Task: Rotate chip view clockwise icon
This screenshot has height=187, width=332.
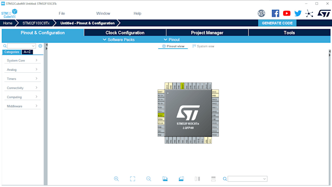Action: [x=165, y=179]
